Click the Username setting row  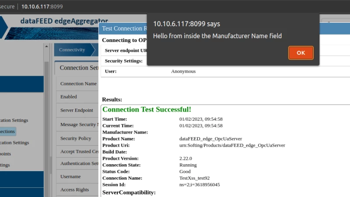tap(70, 176)
